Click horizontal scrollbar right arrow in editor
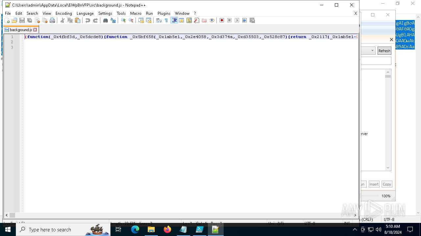 [355, 215]
